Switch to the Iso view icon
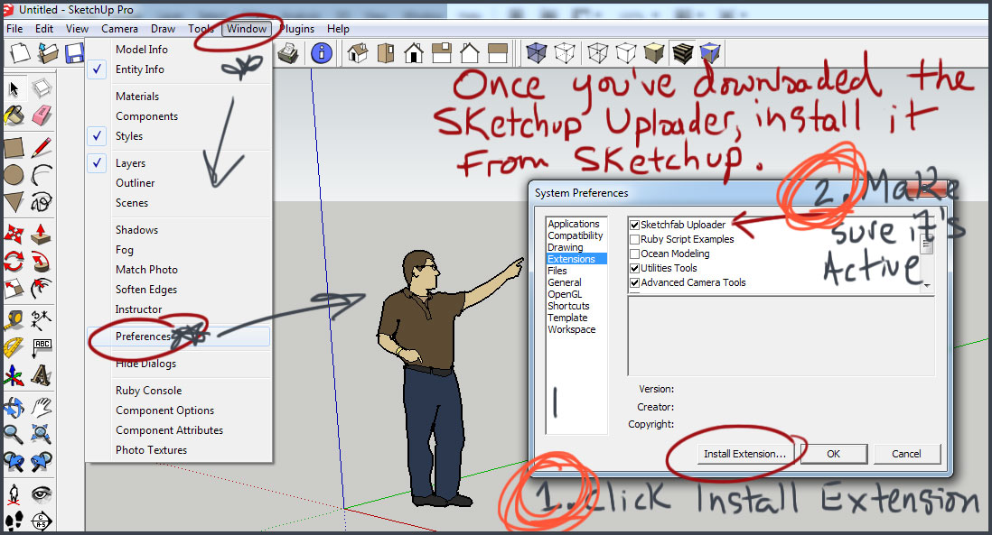This screenshot has height=535, width=992. point(358,54)
